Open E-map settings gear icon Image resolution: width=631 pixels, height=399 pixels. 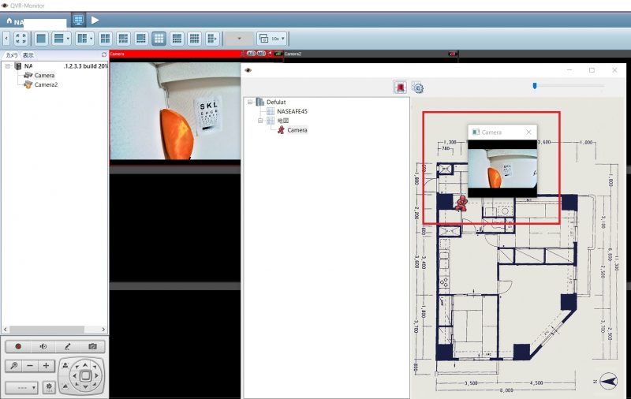pyautogui.click(x=418, y=88)
